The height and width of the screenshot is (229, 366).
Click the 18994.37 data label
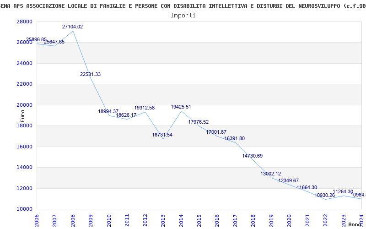tap(108, 111)
